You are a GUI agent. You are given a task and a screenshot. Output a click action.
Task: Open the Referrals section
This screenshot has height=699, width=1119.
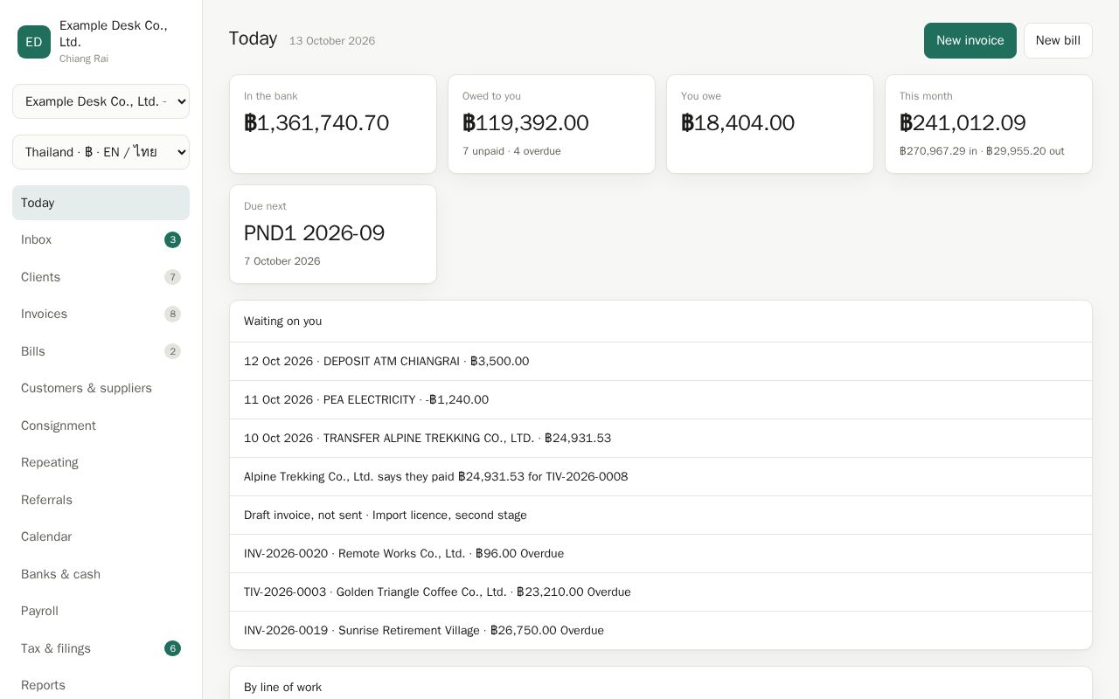point(101,500)
